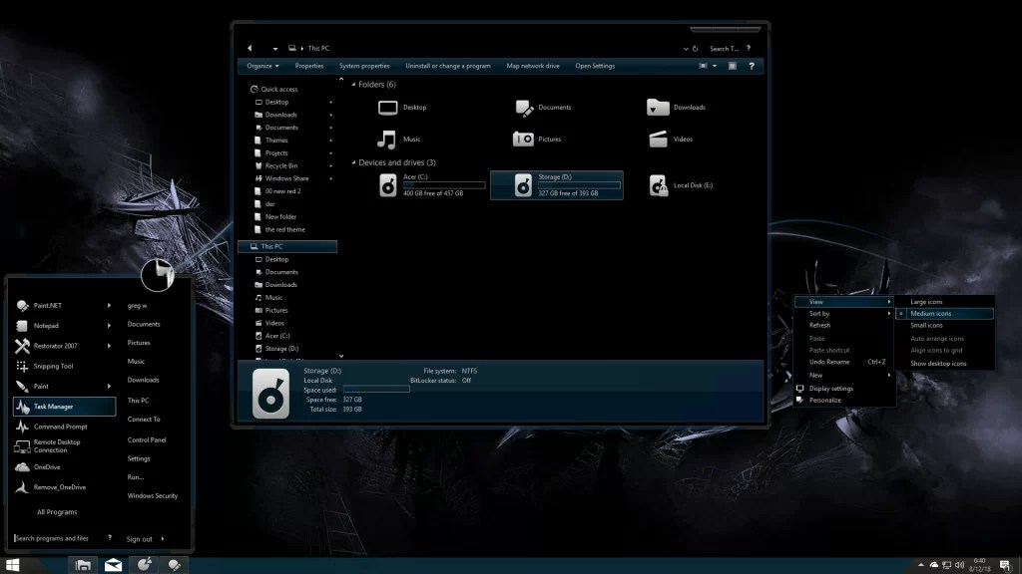Open the Music folder icon

(386, 140)
